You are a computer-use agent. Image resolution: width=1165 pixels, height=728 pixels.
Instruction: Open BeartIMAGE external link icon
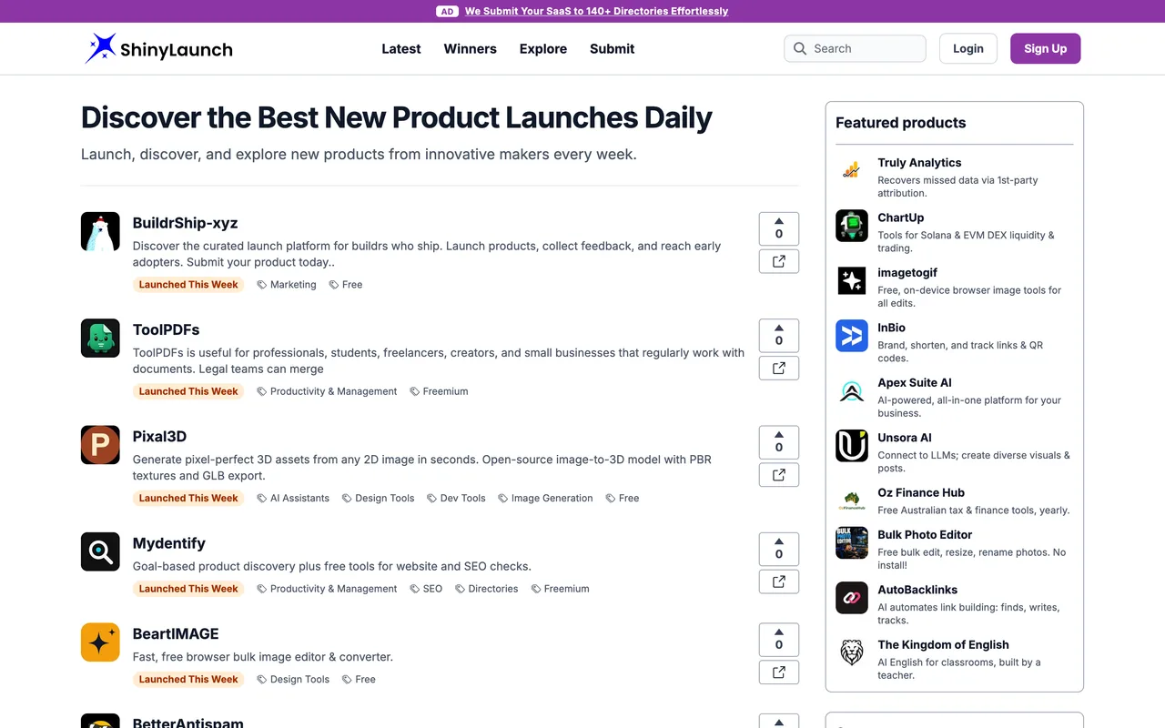(x=779, y=672)
